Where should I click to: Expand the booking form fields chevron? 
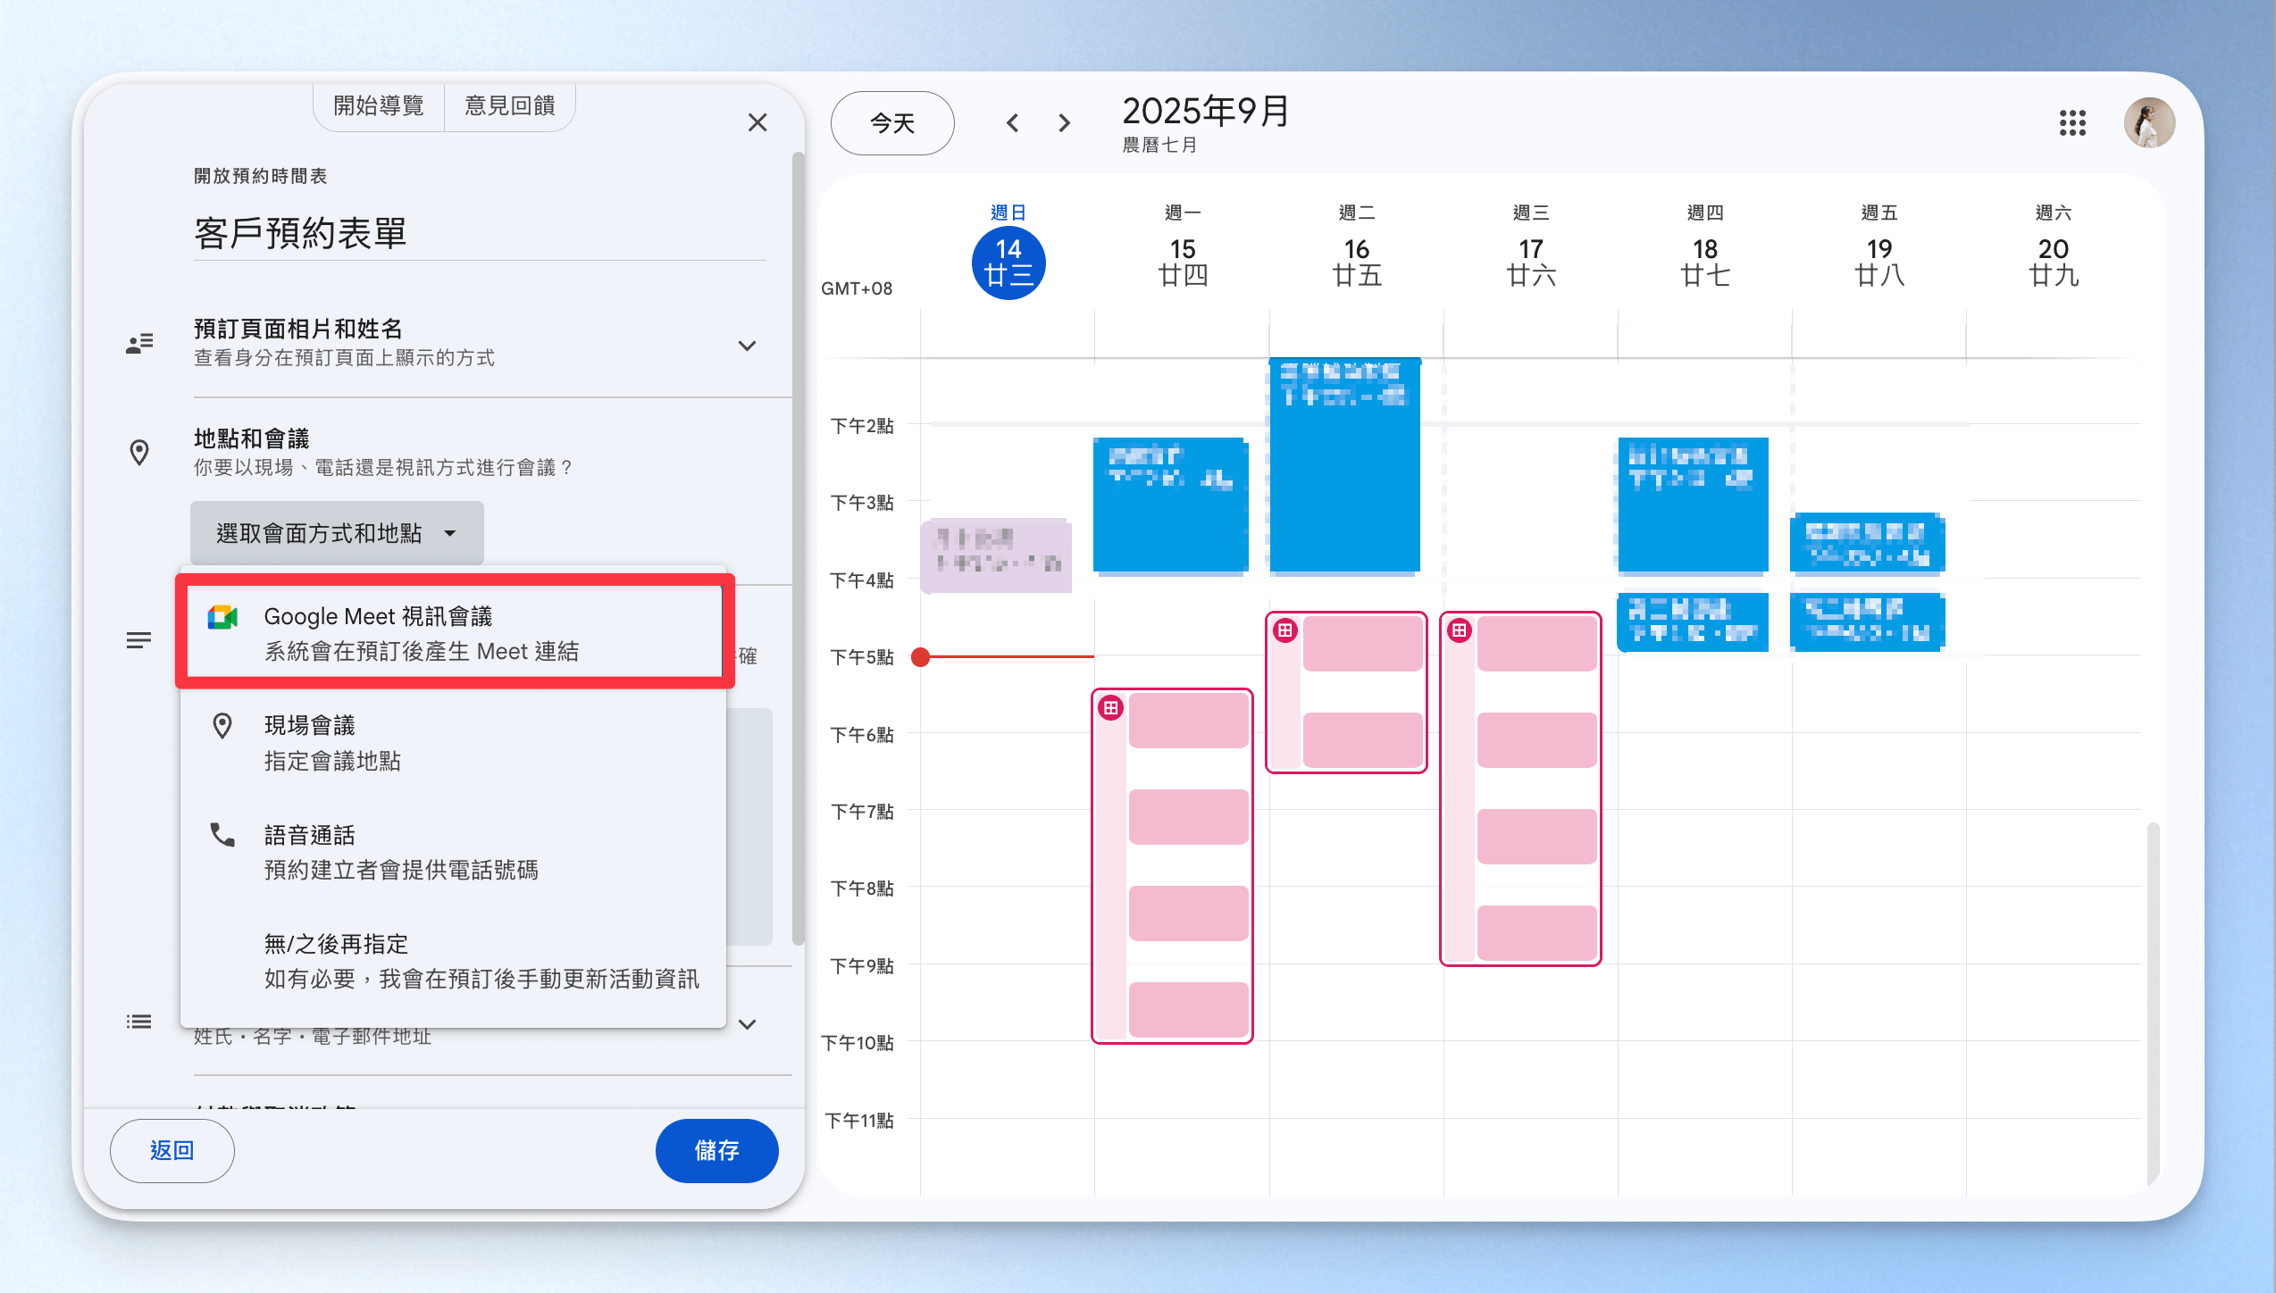tap(748, 1024)
